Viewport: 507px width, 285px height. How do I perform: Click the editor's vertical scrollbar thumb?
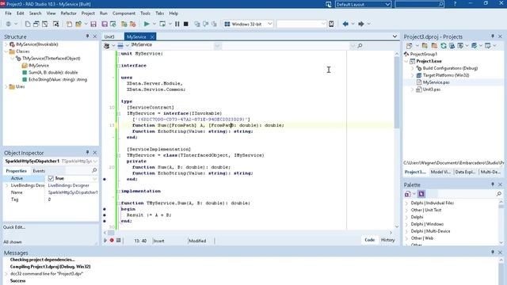(397, 92)
